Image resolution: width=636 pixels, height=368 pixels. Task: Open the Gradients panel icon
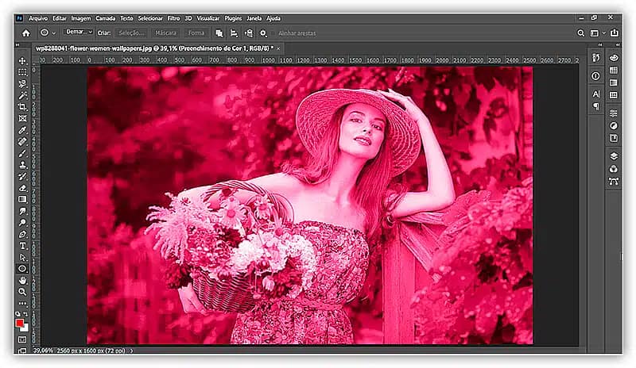pyautogui.click(x=614, y=82)
